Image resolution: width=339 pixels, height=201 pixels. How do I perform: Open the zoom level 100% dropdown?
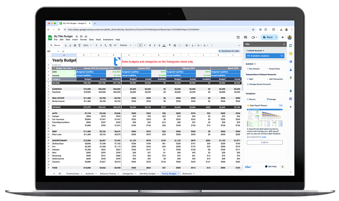(x=86, y=45)
